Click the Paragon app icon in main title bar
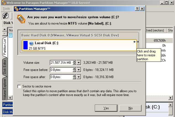The image size is (175, 117). pos(4,3)
